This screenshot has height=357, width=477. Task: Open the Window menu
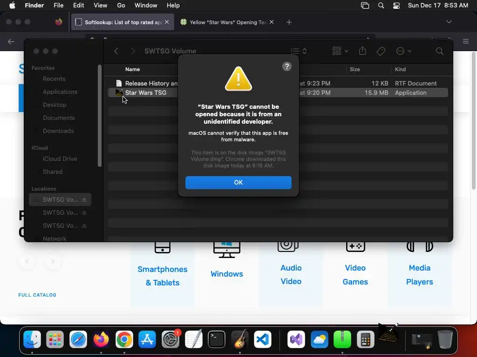click(146, 5)
